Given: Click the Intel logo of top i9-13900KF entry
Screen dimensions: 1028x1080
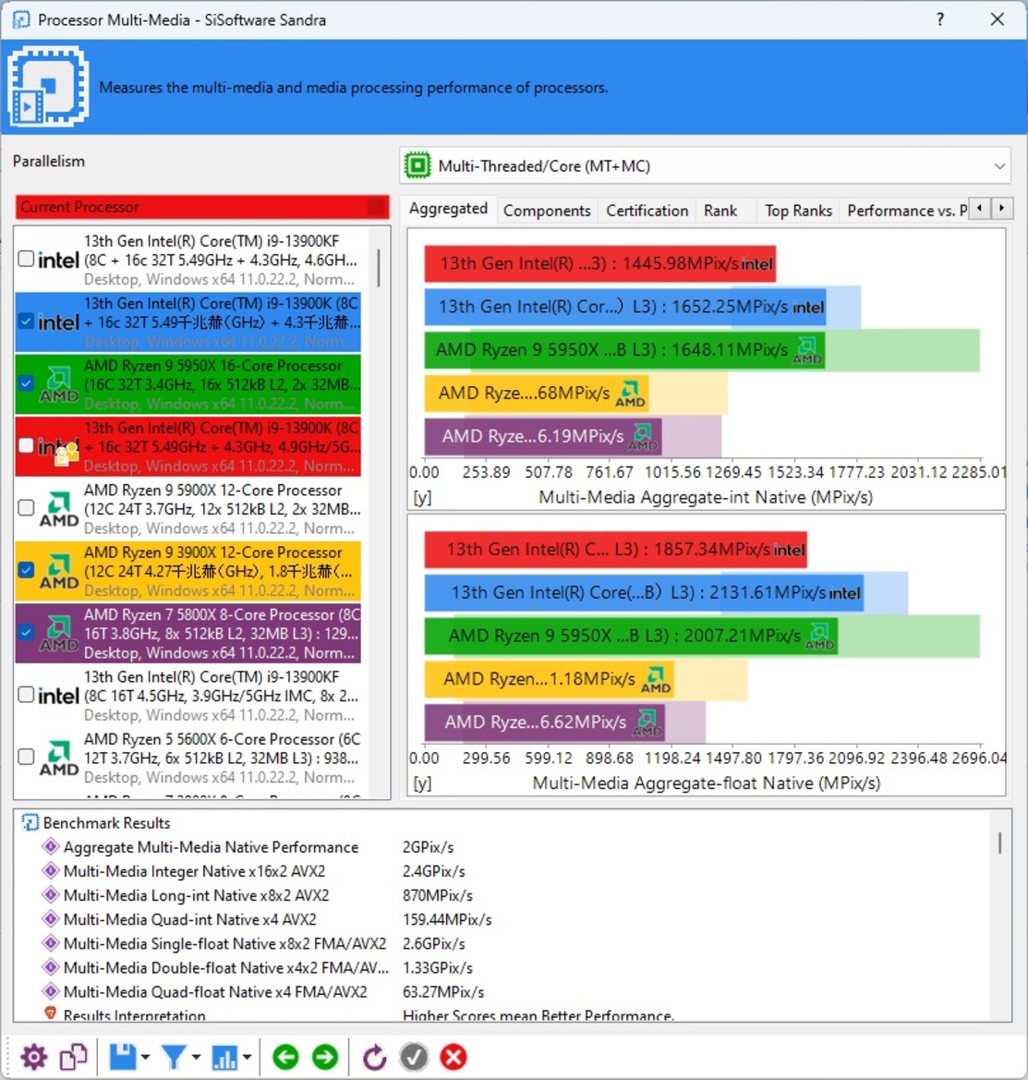Looking at the screenshot, I should click(x=58, y=260).
